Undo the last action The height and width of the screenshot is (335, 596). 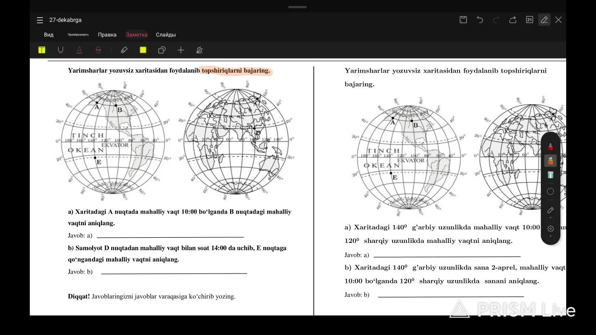pyautogui.click(x=480, y=20)
